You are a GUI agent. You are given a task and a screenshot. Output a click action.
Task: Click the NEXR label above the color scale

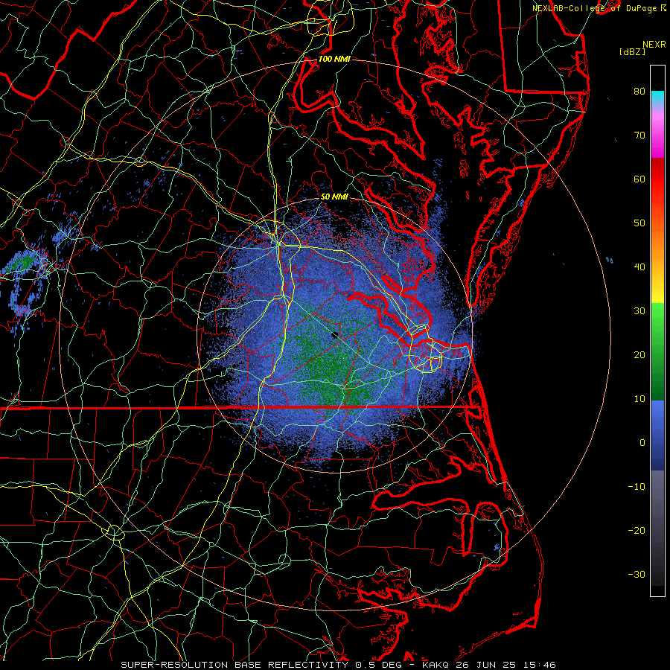click(654, 45)
